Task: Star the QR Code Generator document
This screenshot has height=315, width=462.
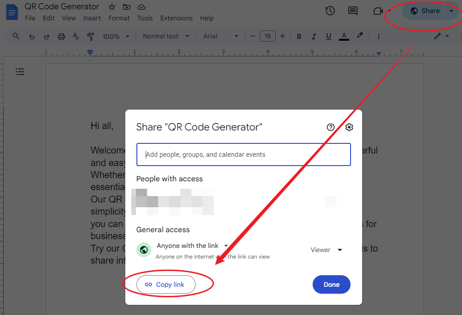Action: (111, 7)
